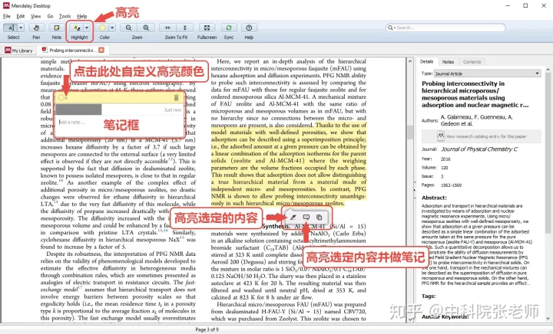Expand the Color dropdown arrow

[112, 28]
